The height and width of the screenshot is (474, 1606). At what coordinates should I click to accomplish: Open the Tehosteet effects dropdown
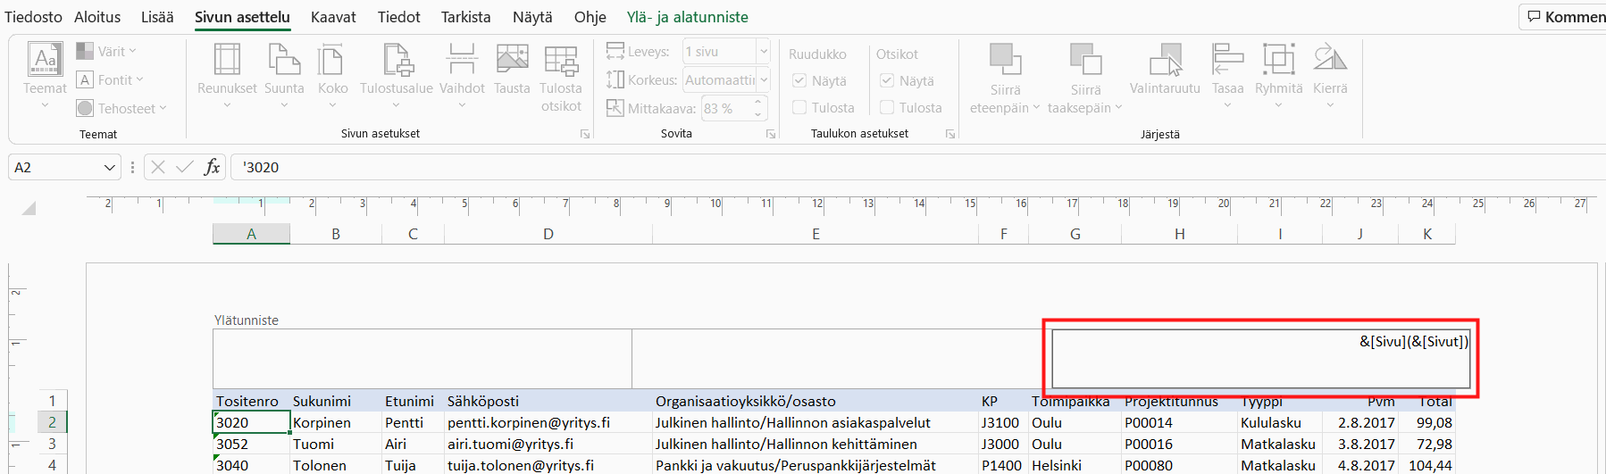[x=121, y=108]
